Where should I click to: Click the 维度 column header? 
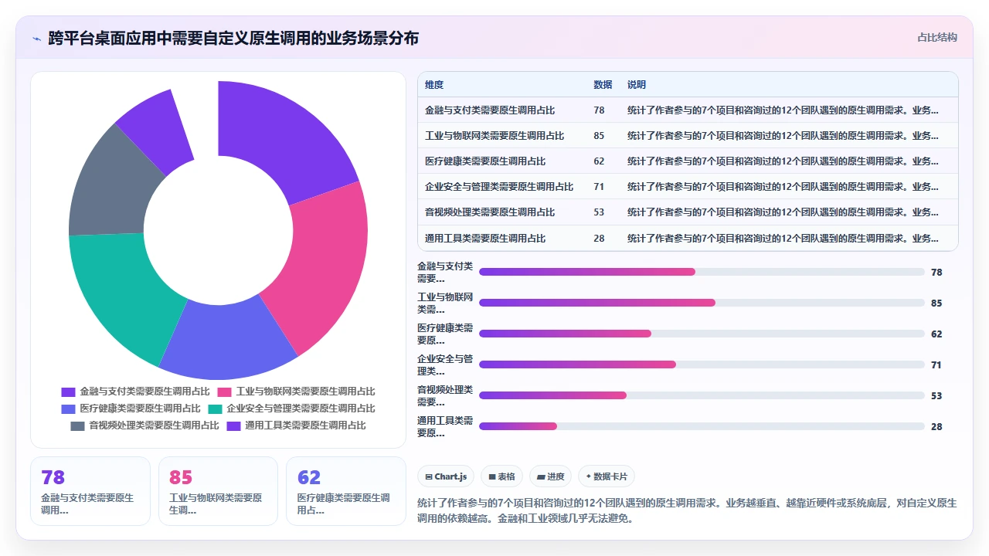tap(434, 85)
